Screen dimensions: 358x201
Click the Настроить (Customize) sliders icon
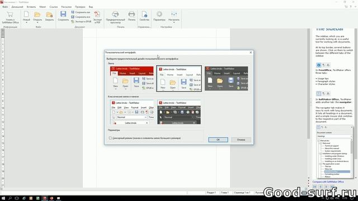174,14
